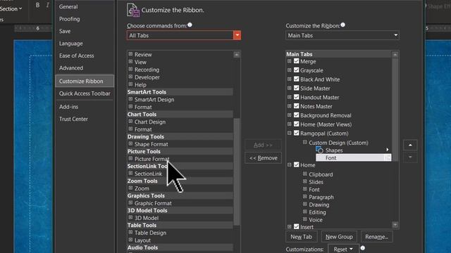Click the << Remove button
451x253 pixels.
[x=263, y=157]
